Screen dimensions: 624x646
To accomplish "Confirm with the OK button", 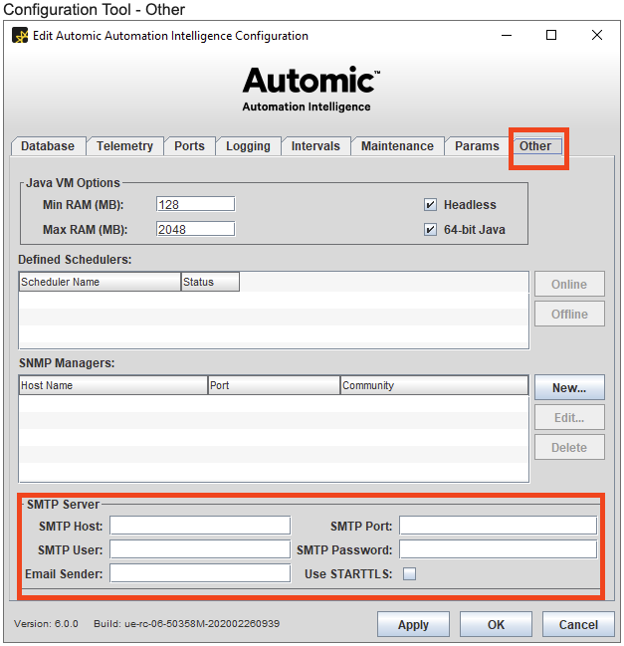I will pyautogui.click(x=496, y=625).
